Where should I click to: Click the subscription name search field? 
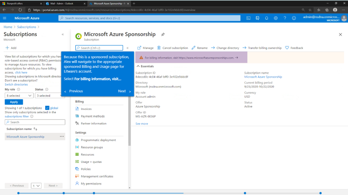coord(35,122)
